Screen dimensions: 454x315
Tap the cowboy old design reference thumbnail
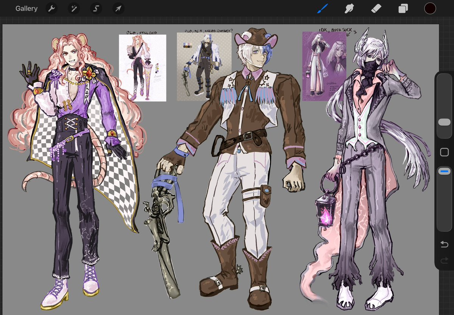coord(204,67)
